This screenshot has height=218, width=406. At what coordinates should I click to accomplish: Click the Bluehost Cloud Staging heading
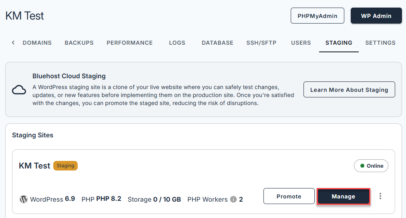[69, 76]
